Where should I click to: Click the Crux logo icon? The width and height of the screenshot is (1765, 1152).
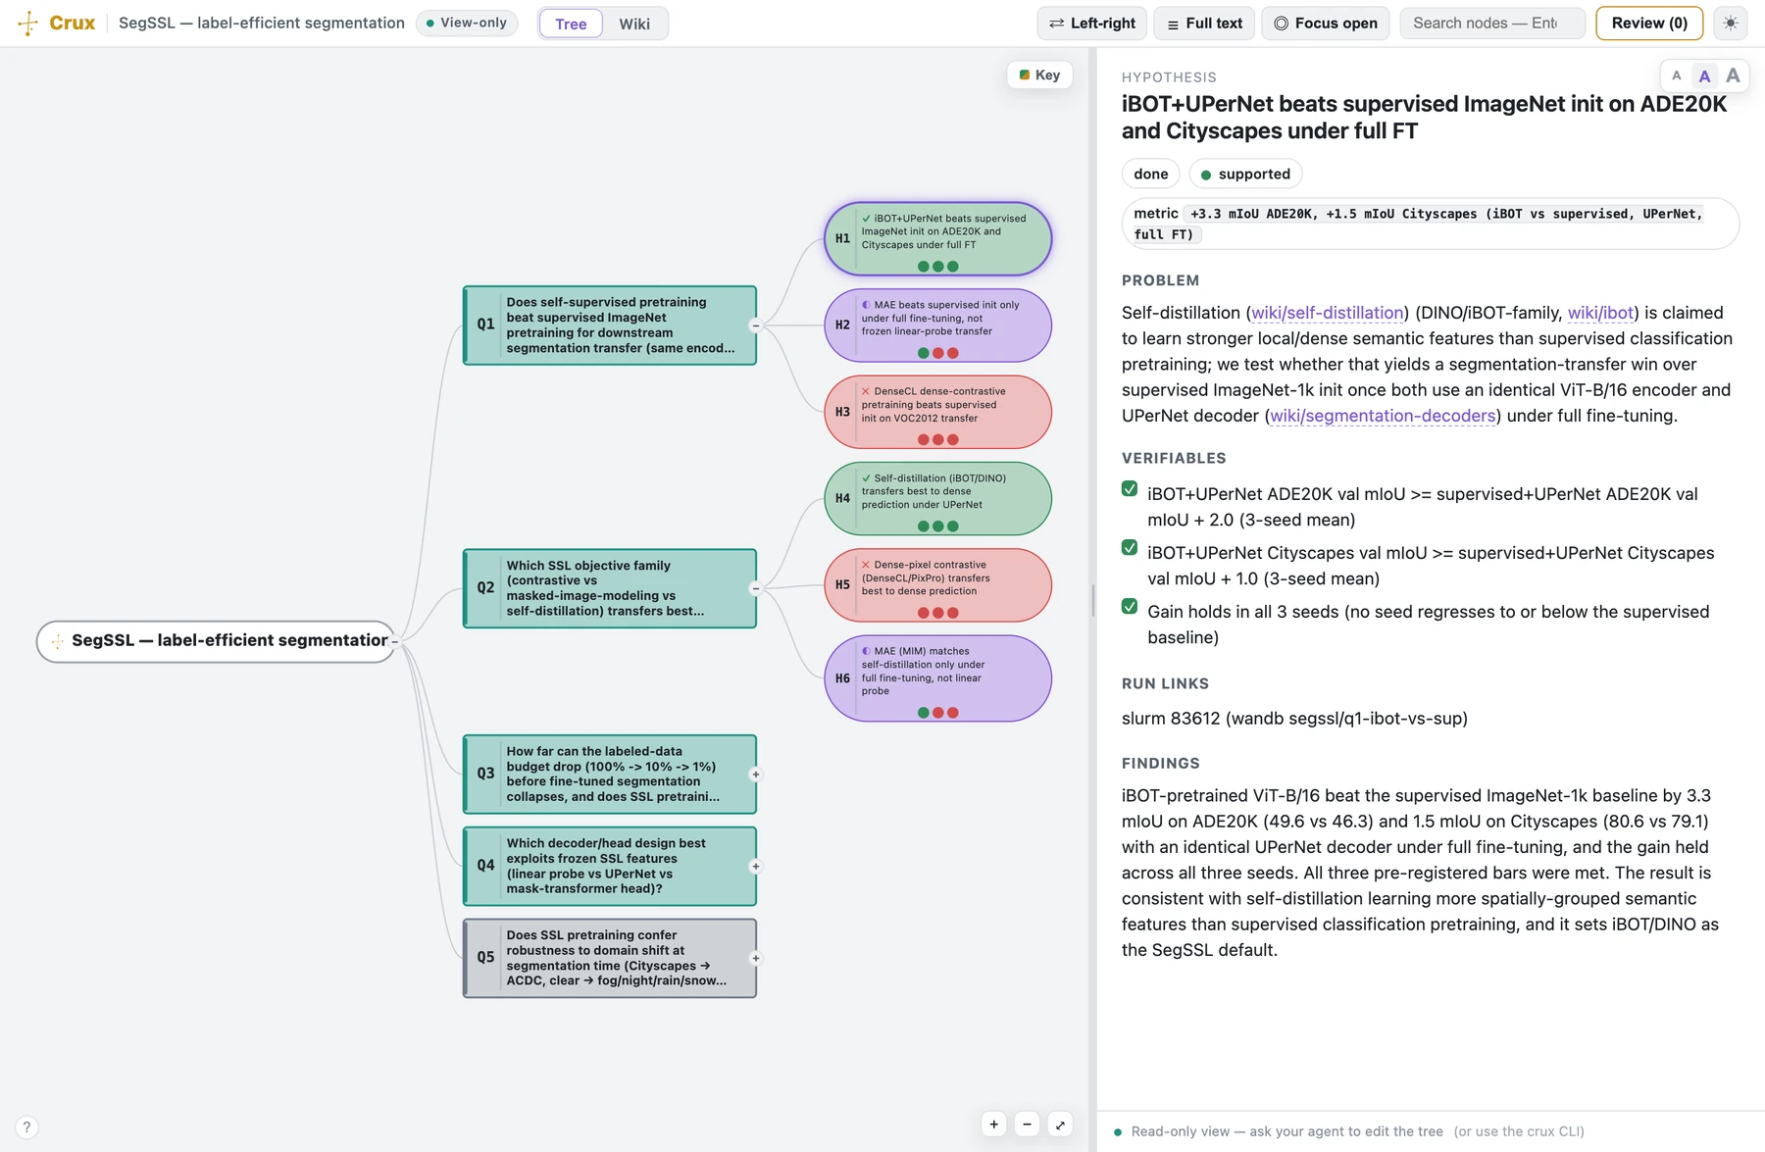coord(28,23)
